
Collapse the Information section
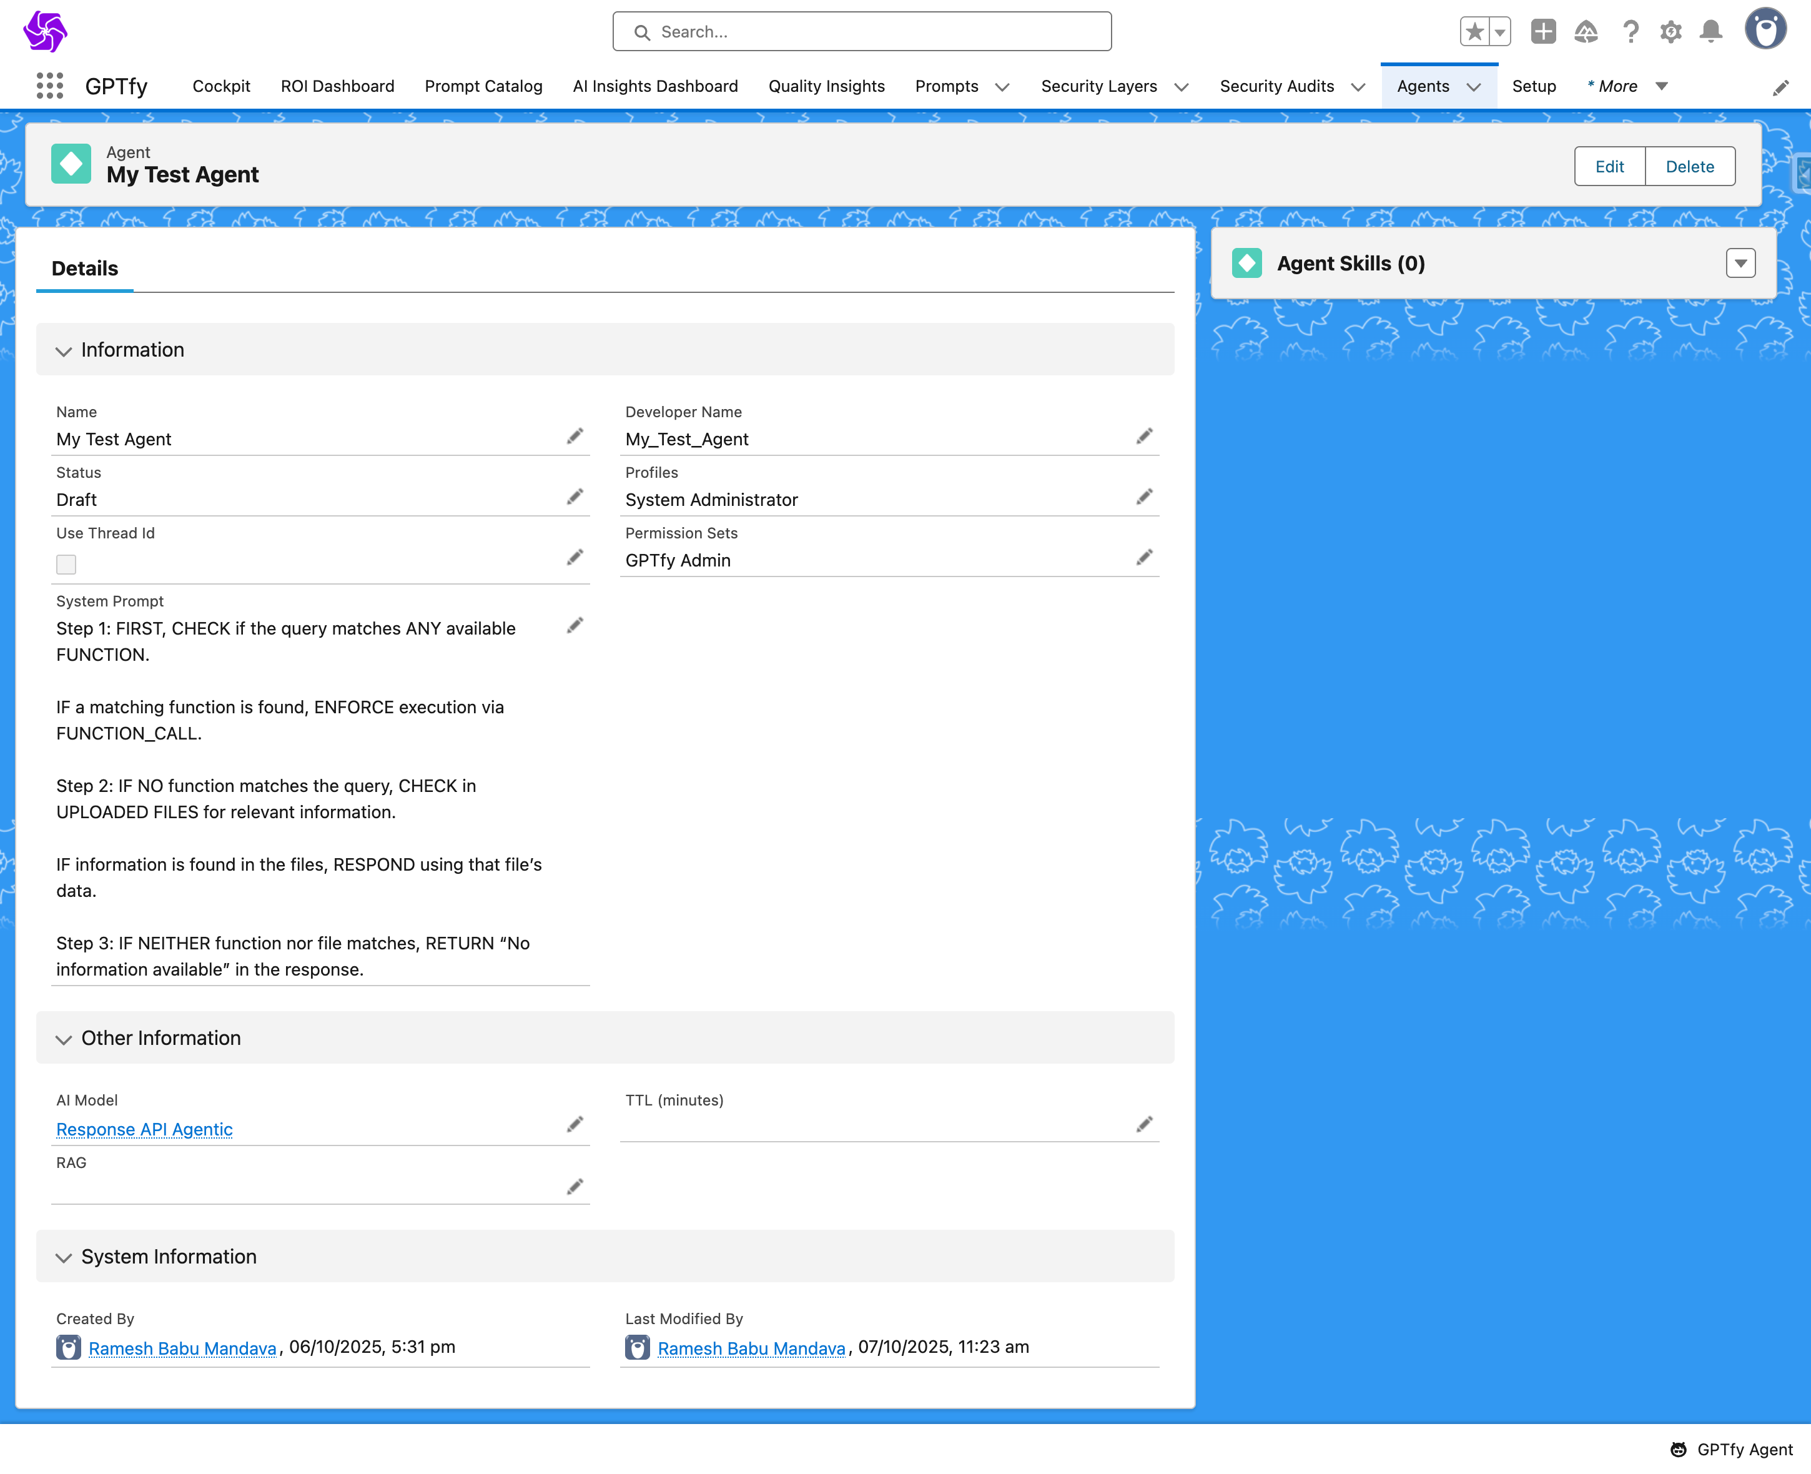[x=64, y=350]
